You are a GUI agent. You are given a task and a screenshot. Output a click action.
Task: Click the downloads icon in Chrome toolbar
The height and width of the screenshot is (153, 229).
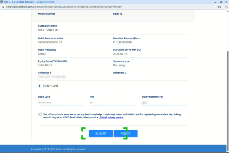[x=226, y=7]
